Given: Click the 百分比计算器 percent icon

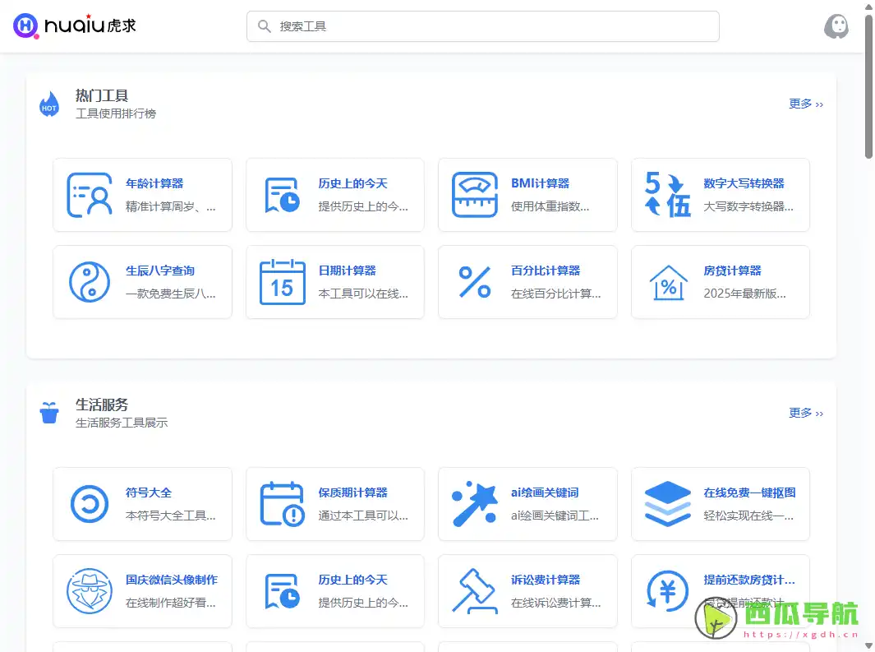Looking at the screenshot, I should pyautogui.click(x=474, y=281).
